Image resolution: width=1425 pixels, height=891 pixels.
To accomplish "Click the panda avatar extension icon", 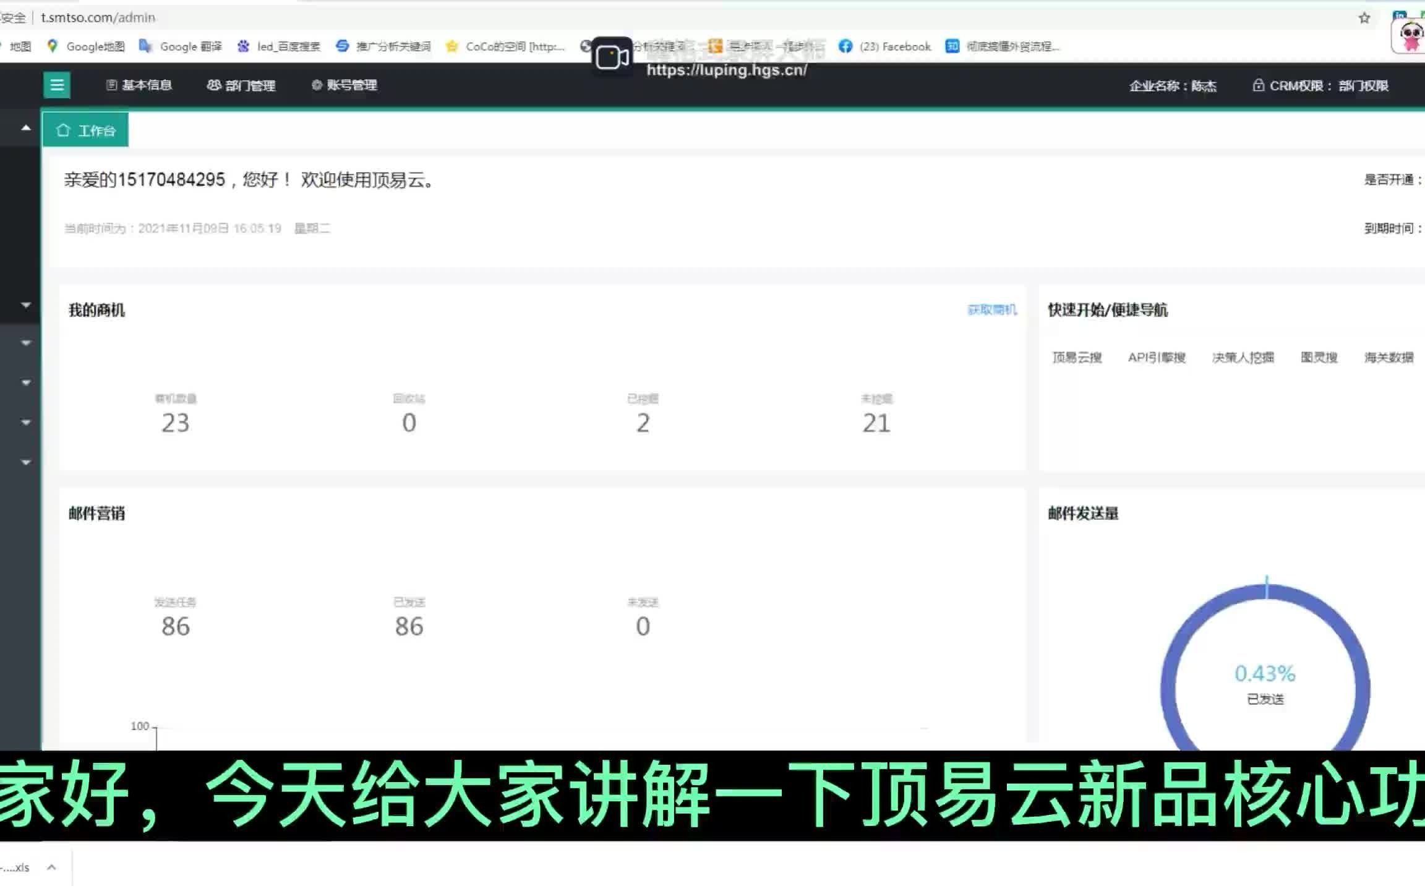I will pos(1410,36).
